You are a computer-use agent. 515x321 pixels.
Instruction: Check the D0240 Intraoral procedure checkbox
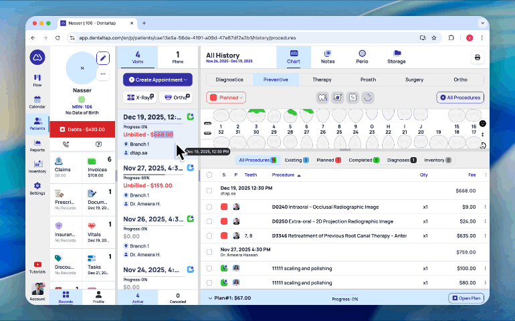(209, 207)
